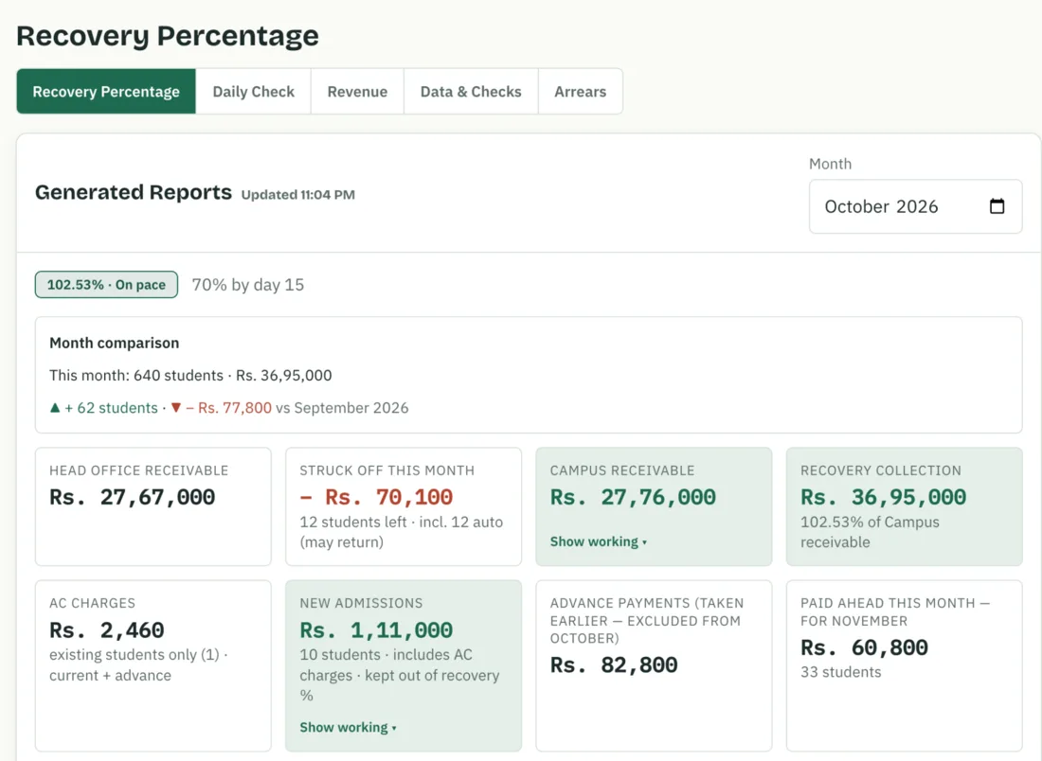Open the calendar picker icon in Month field
This screenshot has width=1042, height=761.
(997, 206)
